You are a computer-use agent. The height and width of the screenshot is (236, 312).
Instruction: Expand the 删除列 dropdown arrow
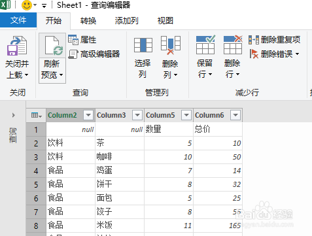[x=175, y=75]
